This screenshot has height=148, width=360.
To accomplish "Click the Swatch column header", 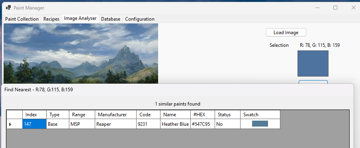I will [x=260, y=115].
